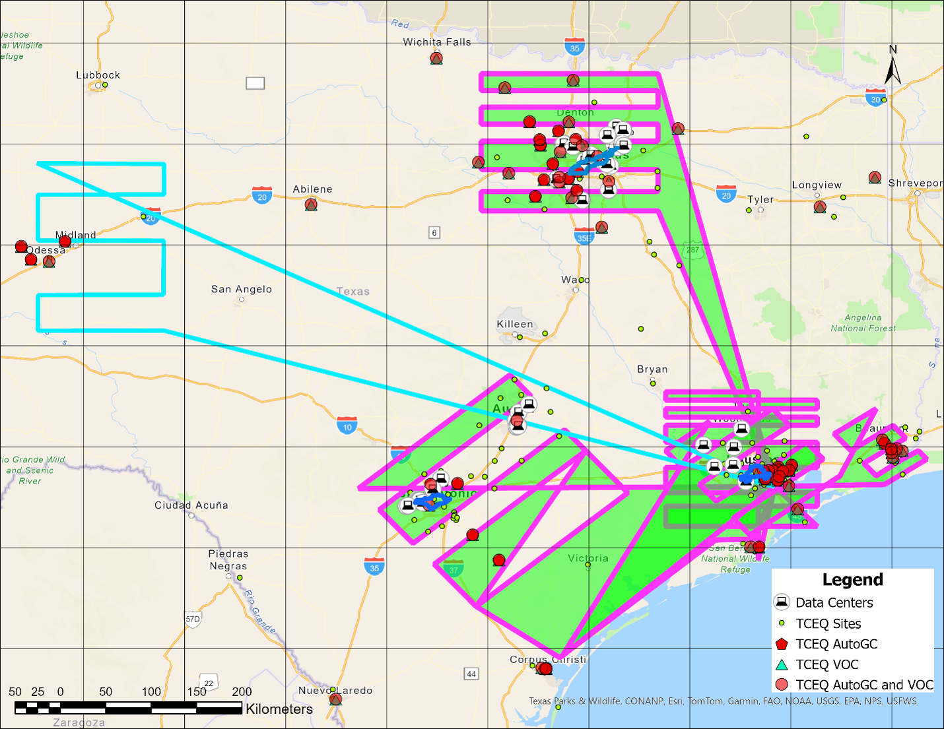Click the 35E highway shield
Viewport: 944px width, 729px height.
point(584,236)
